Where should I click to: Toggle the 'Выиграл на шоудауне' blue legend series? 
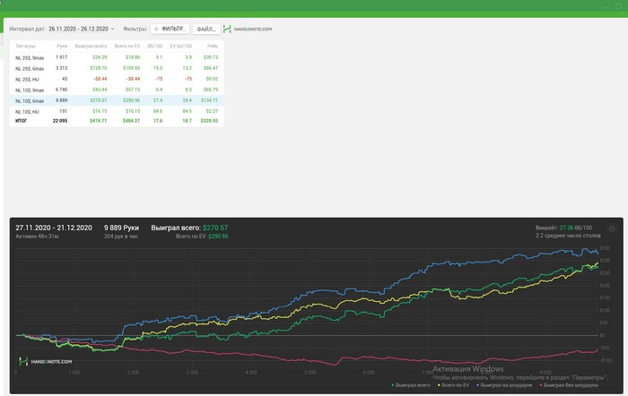pos(504,385)
